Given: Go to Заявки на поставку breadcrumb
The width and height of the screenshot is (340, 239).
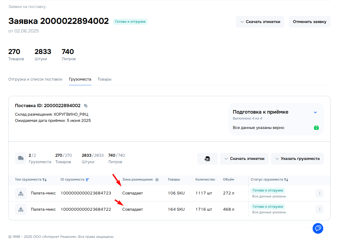Looking at the screenshot, I should (27, 6).
